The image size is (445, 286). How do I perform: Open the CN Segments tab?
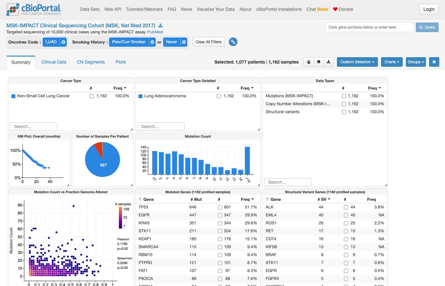(x=91, y=62)
